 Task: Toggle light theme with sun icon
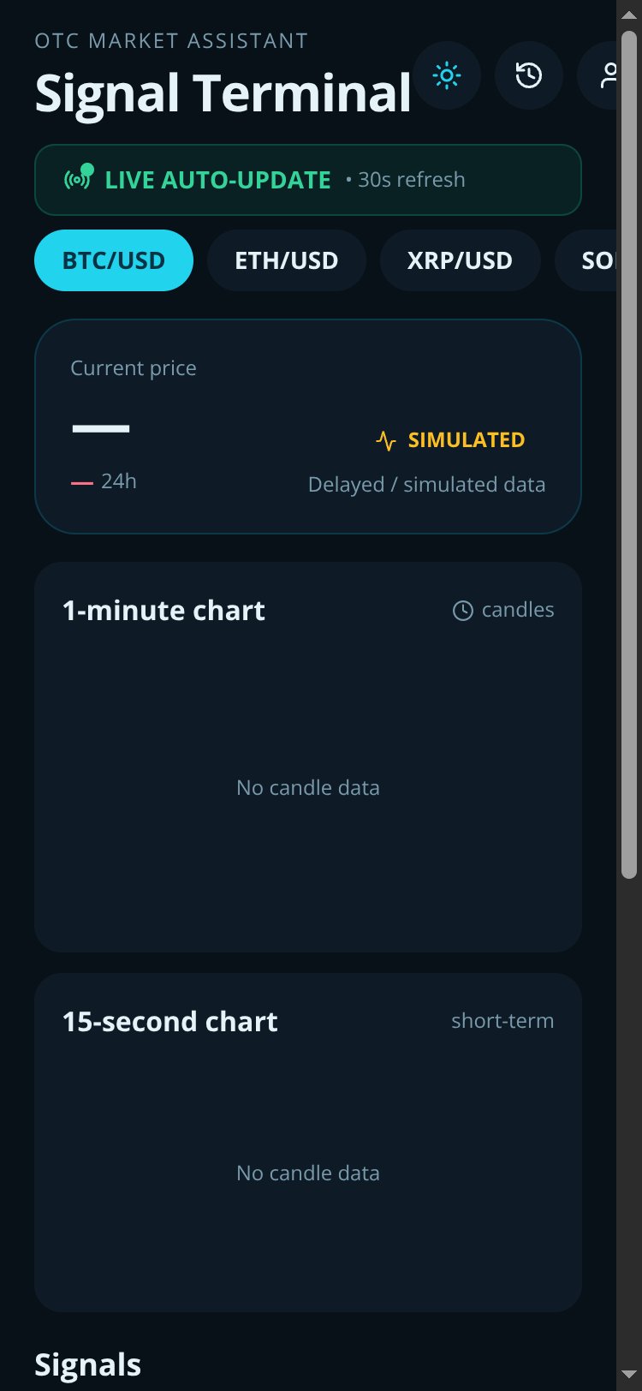click(x=447, y=75)
